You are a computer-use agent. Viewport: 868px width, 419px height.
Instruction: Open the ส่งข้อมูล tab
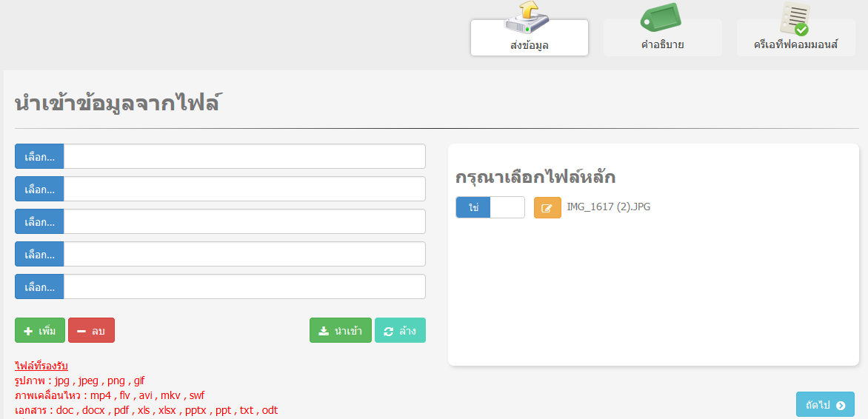pos(529,45)
